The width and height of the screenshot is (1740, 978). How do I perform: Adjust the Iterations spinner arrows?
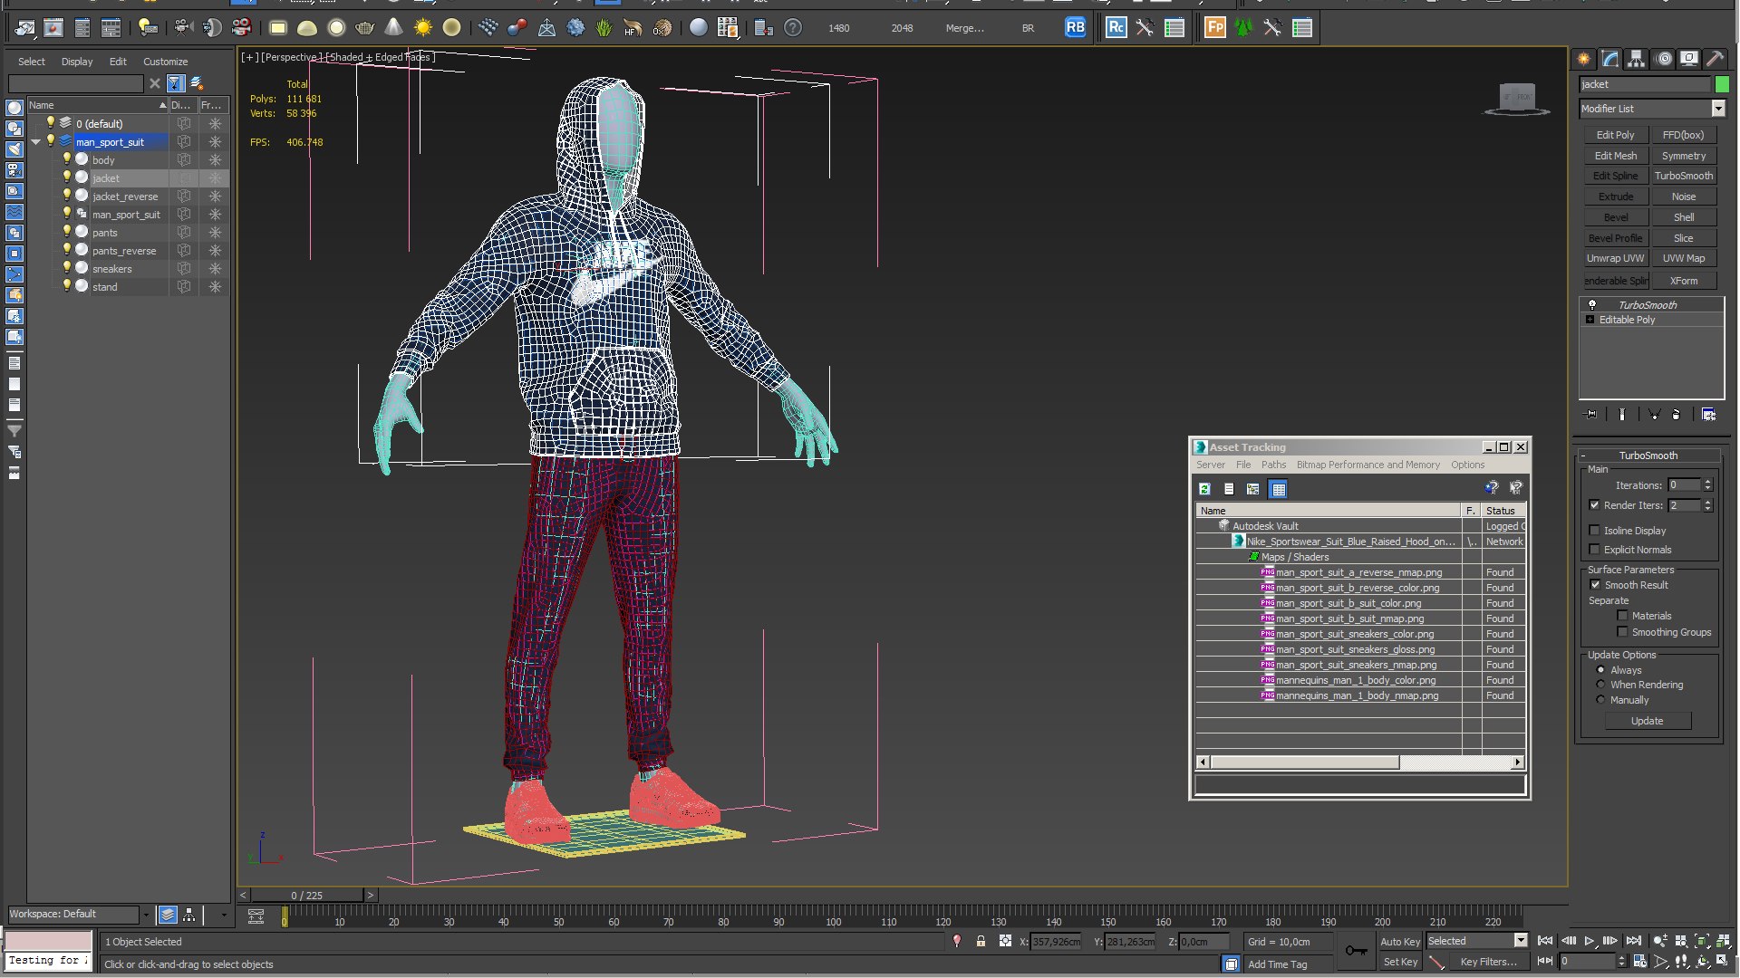(x=1708, y=485)
